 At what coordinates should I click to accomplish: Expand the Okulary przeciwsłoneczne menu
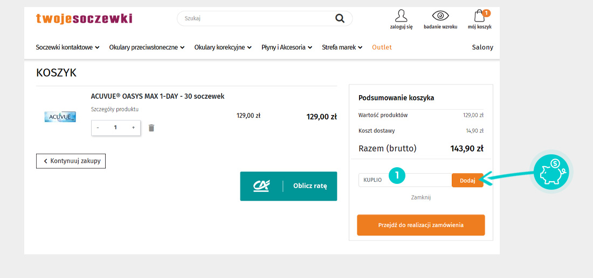(147, 47)
